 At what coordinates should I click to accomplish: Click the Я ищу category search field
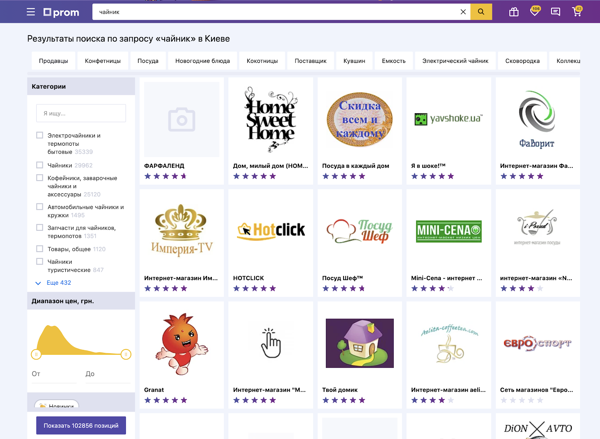click(81, 113)
